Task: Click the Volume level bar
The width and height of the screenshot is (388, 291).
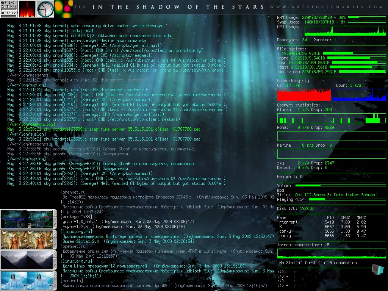Action: (341, 185)
